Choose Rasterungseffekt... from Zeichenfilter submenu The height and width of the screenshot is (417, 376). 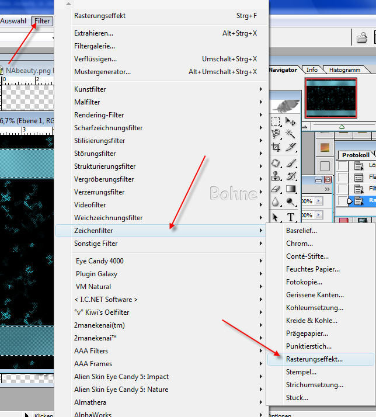pos(314,359)
